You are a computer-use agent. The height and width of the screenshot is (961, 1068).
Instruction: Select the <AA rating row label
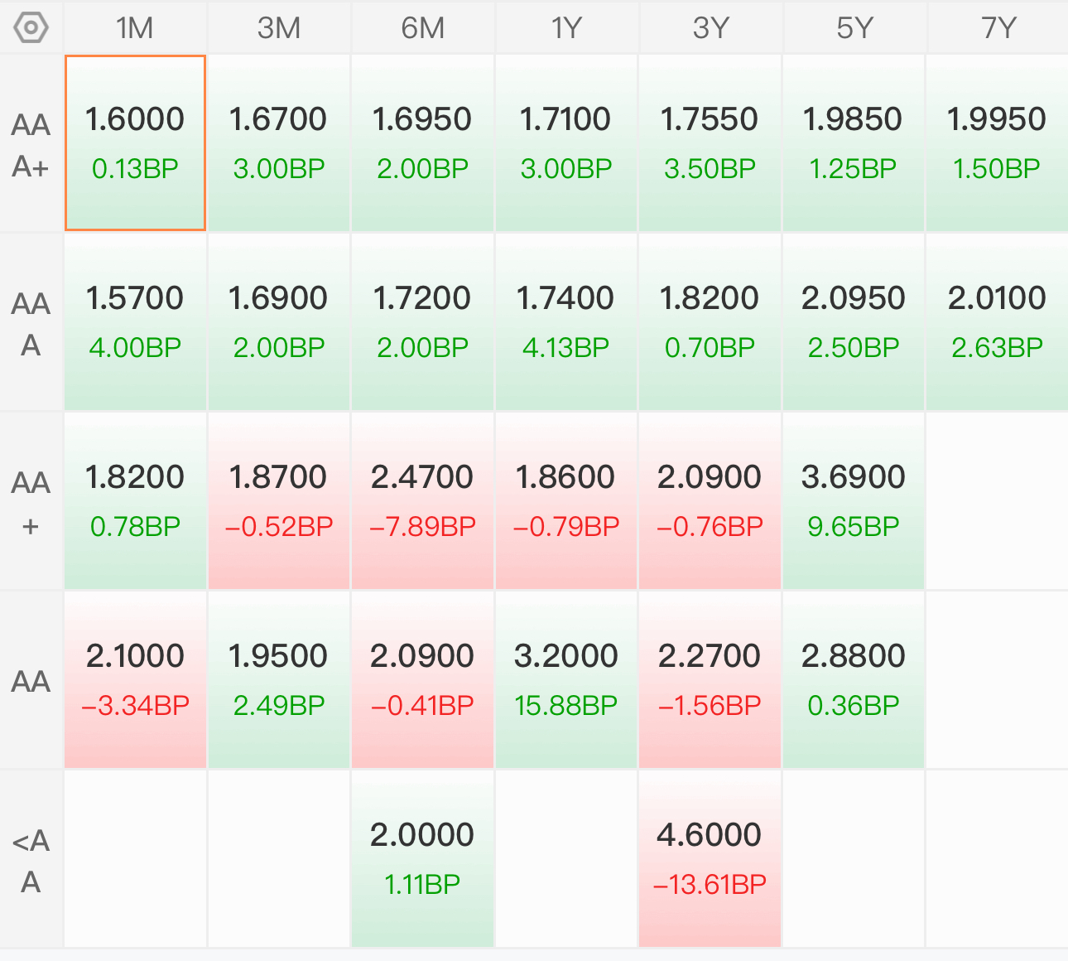pyautogui.click(x=31, y=860)
